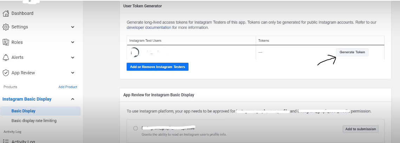Expand the Alerts menu chevron
Screen dimensions: 400x143
coord(73,57)
